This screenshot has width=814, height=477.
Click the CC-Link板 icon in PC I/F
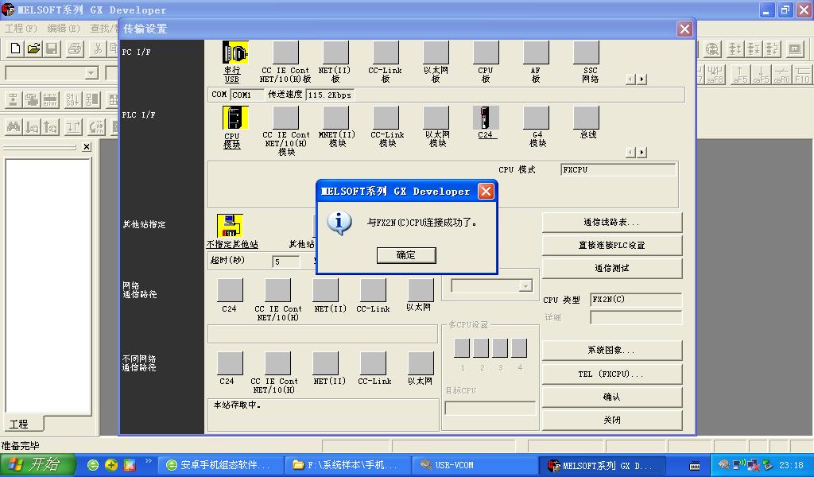click(386, 53)
